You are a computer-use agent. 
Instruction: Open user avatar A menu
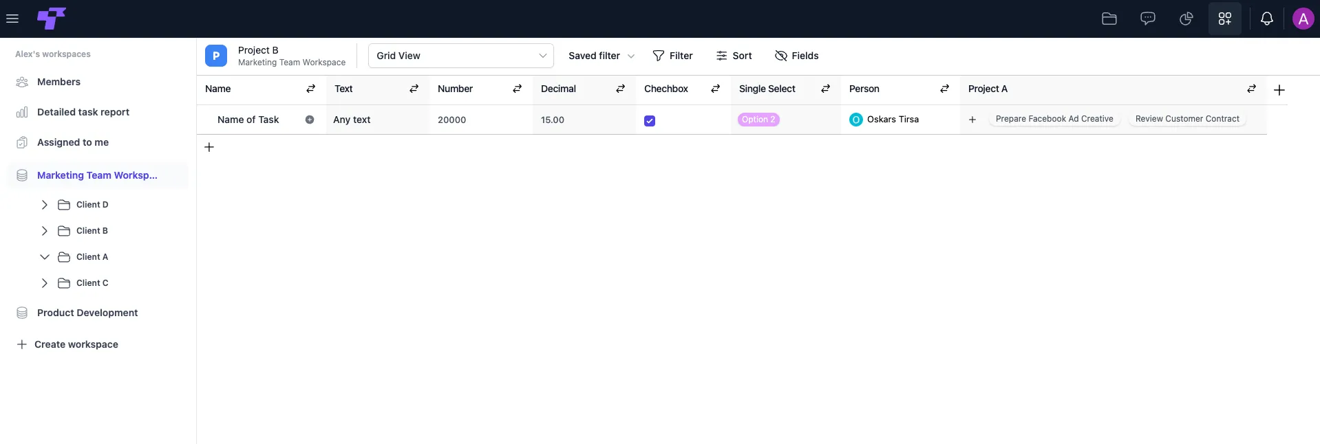[x=1303, y=19]
